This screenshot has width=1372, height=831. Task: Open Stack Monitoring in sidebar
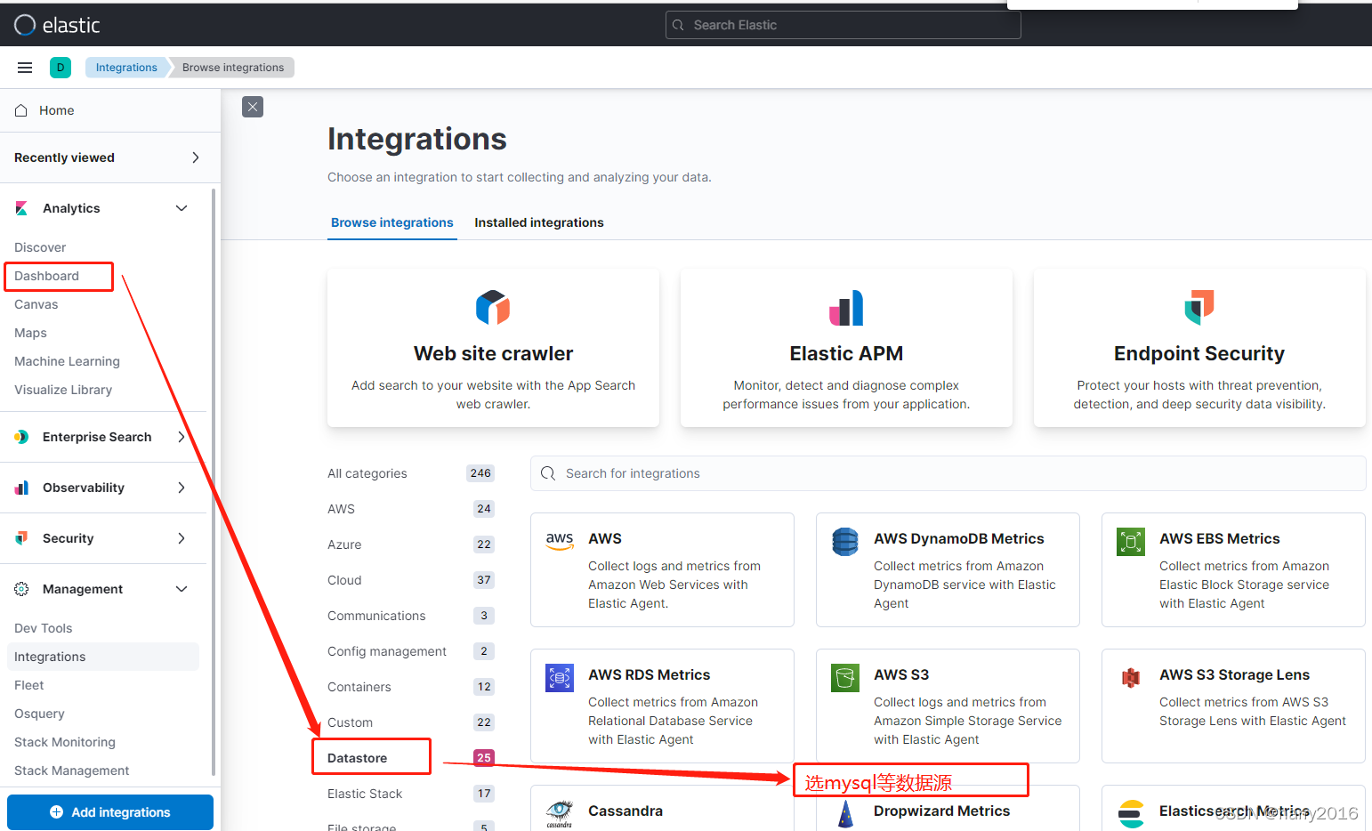coord(65,742)
